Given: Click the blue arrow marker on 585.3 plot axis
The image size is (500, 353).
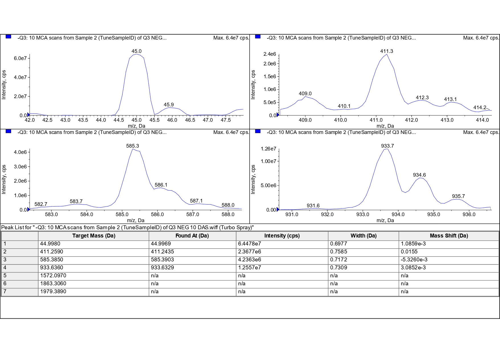Looking at the screenshot, I should 28,210.
